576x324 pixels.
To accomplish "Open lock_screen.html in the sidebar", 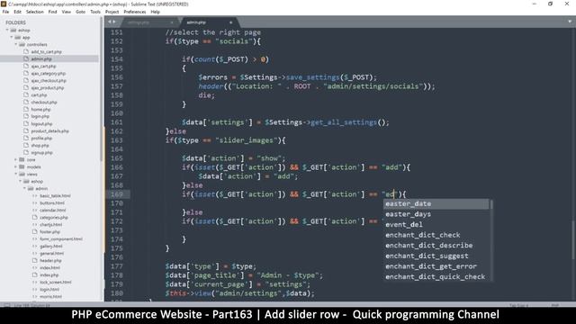I will click(56, 282).
